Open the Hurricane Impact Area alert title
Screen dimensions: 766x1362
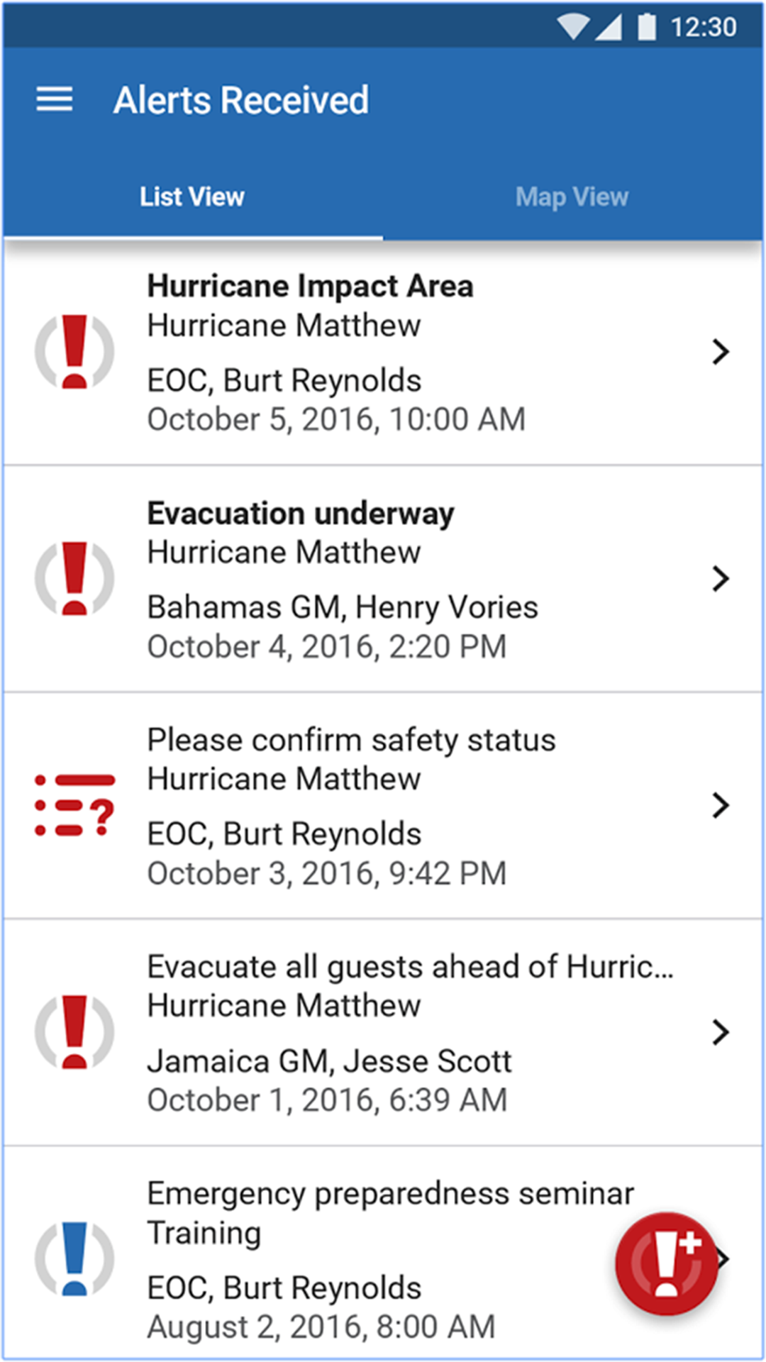pos(311,287)
